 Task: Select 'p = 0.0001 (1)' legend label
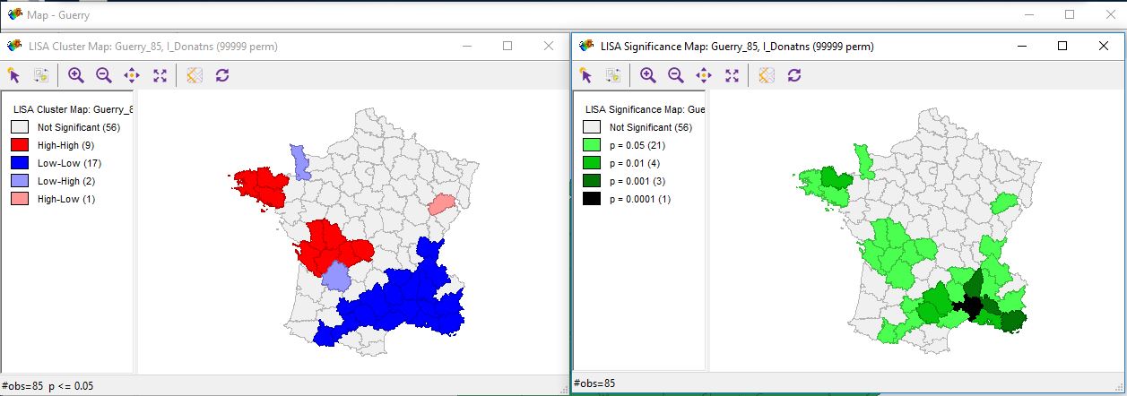click(640, 199)
